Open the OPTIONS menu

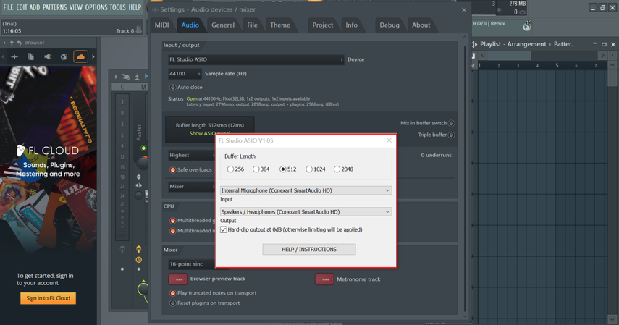click(96, 7)
